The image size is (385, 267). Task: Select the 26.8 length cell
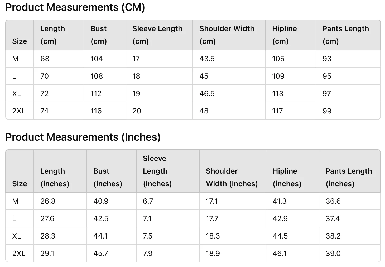point(60,201)
